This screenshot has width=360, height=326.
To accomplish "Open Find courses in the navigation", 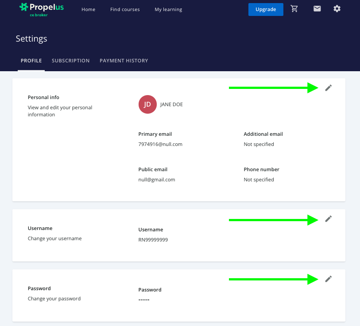I will coord(125,9).
